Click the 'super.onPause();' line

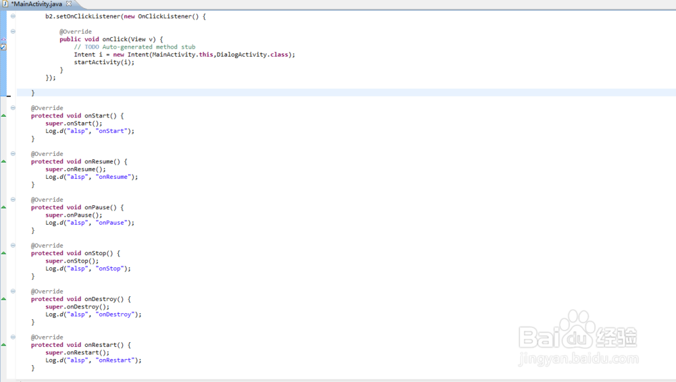(74, 215)
